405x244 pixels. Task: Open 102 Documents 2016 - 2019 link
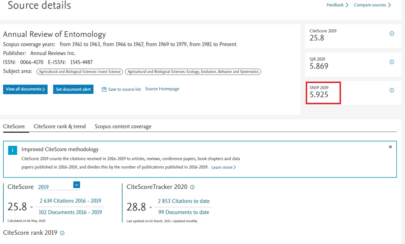(71, 212)
